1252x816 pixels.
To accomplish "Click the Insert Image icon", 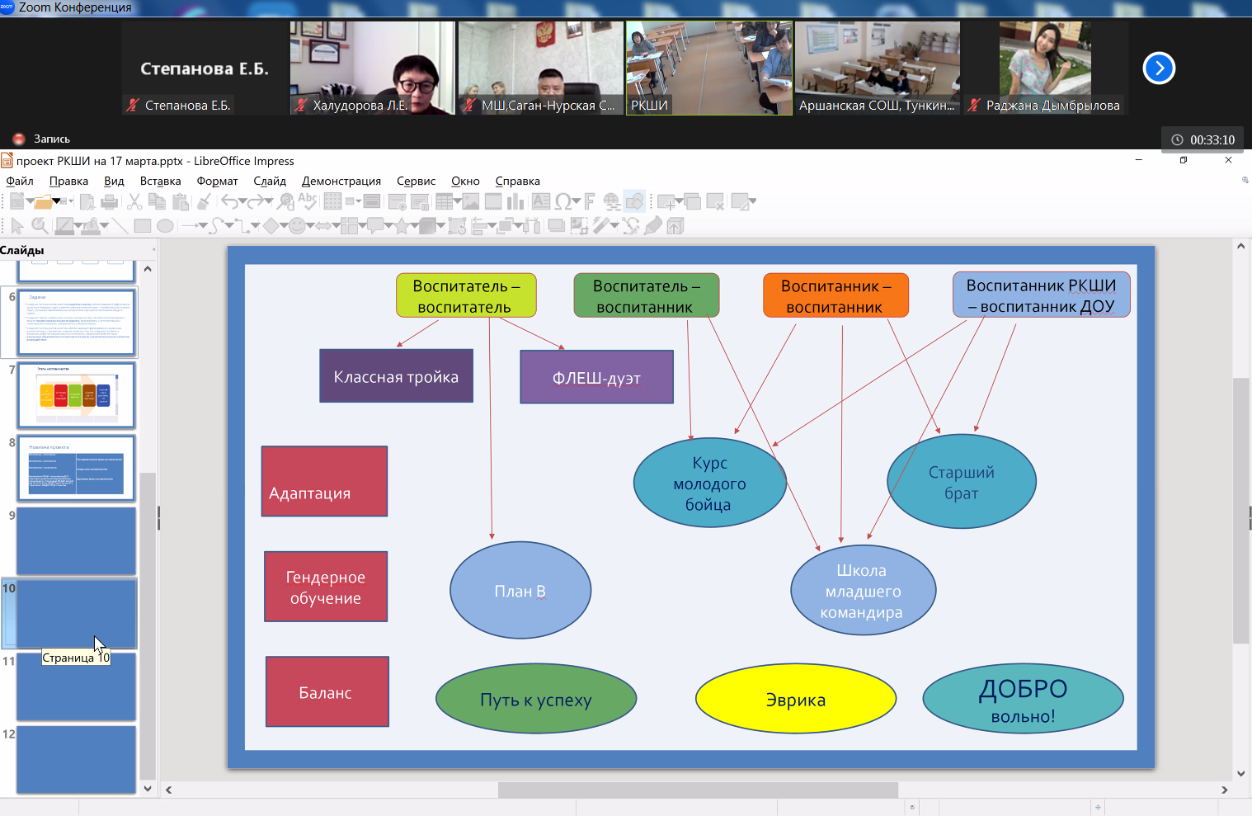I will [471, 201].
